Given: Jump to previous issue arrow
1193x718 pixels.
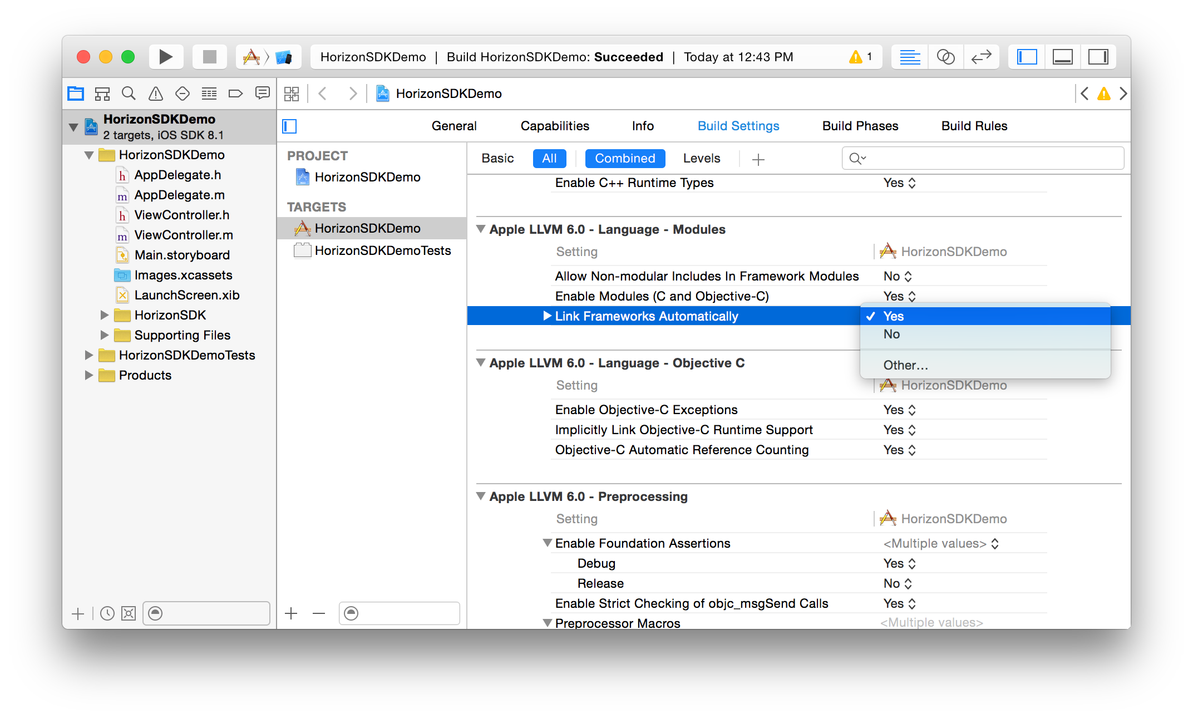Looking at the screenshot, I should coord(1084,94).
